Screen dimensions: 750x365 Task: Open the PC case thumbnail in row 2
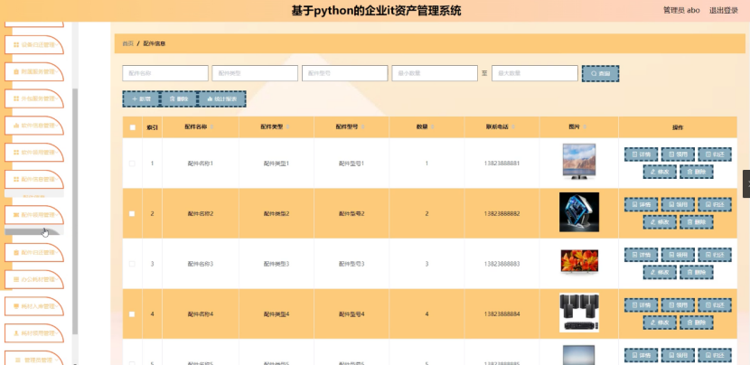(x=578, y=212)
